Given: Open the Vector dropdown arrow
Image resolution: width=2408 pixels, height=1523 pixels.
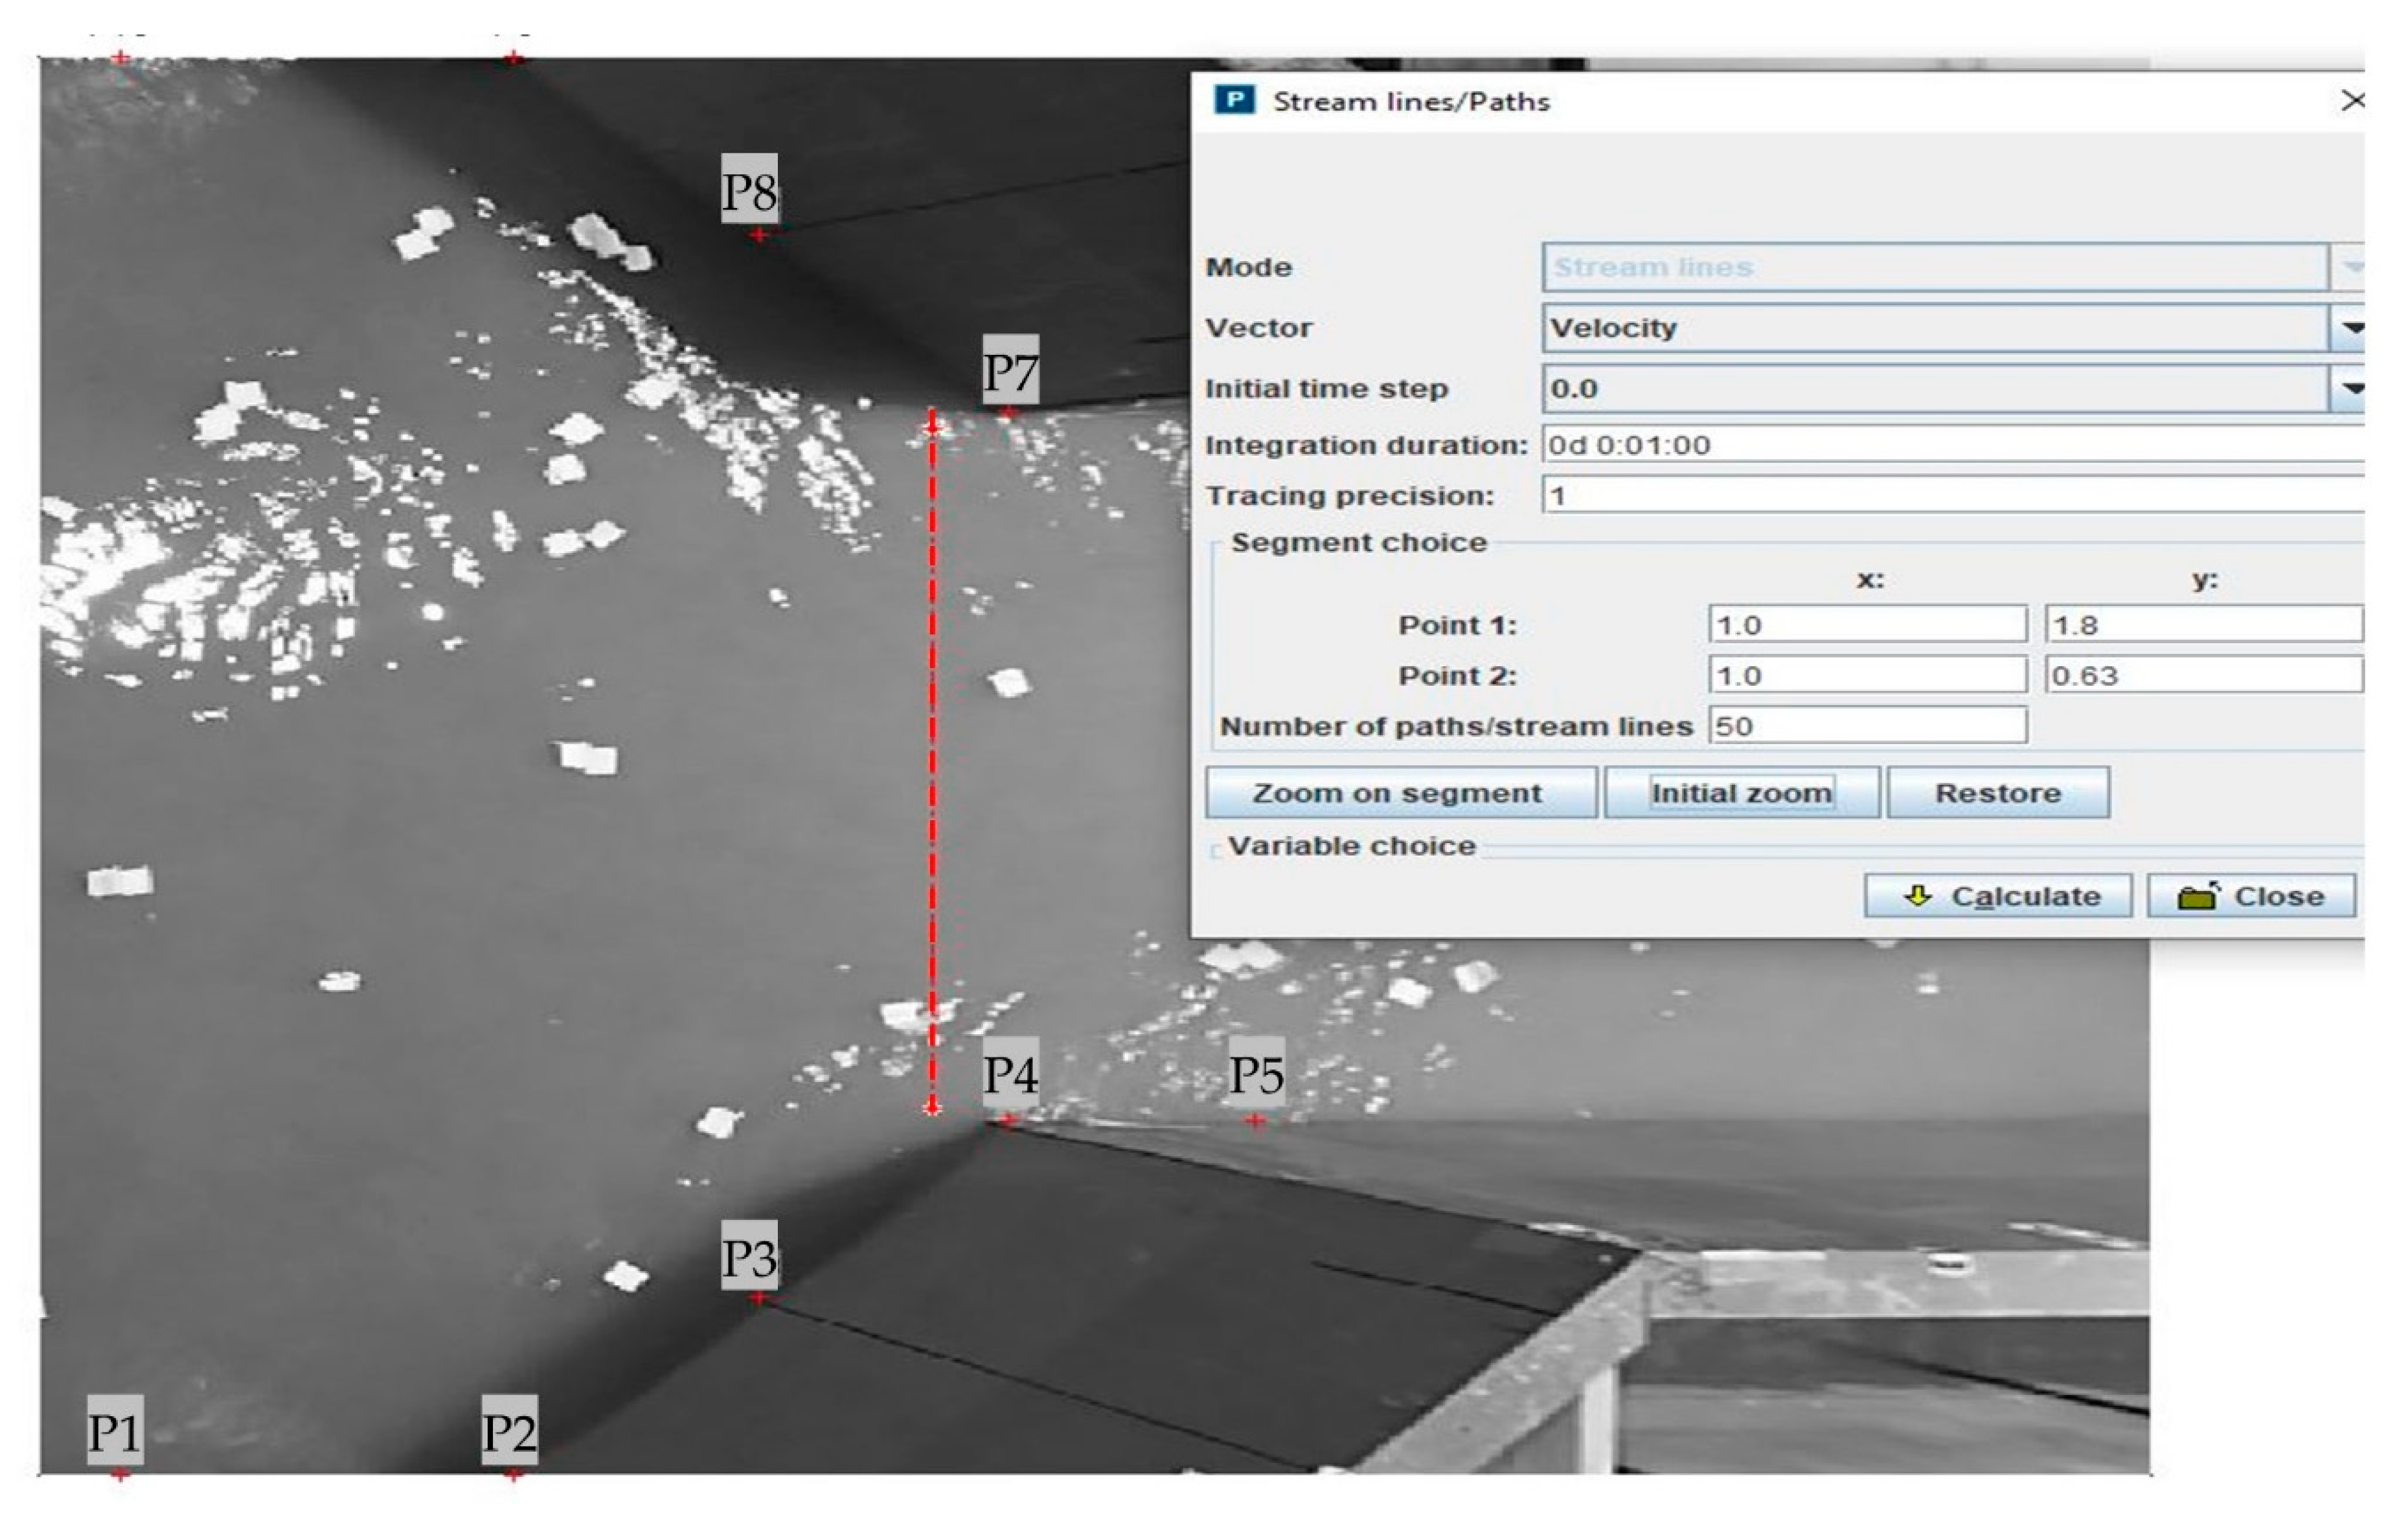Looking at the screenshot, I should [x=2351, y=328].
